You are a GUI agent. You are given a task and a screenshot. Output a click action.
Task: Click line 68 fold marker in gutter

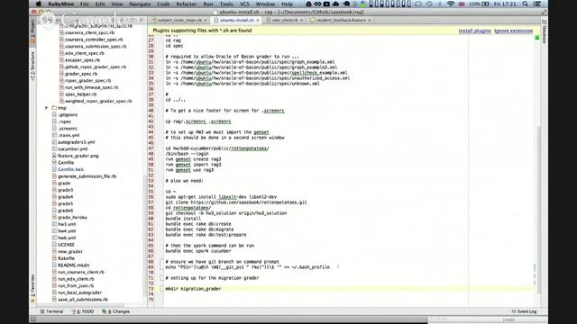161,262
